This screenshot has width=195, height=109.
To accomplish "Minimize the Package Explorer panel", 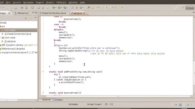I will click(33, 13).
